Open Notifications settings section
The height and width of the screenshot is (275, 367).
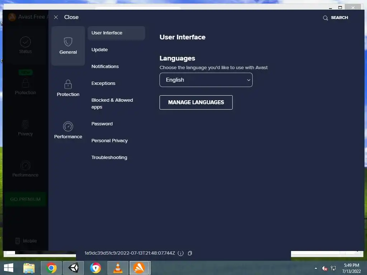(x=105, y=67)
